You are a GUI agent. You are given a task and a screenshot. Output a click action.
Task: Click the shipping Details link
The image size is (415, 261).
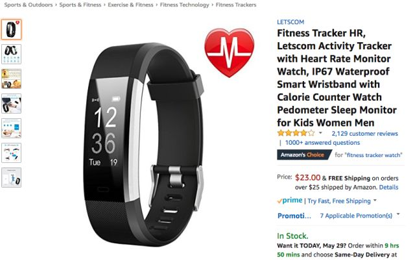coord(388,187)
